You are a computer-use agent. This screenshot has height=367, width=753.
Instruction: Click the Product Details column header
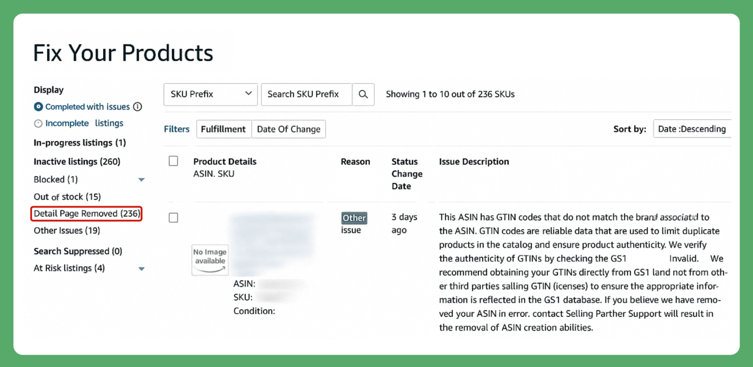click(225, 161)
